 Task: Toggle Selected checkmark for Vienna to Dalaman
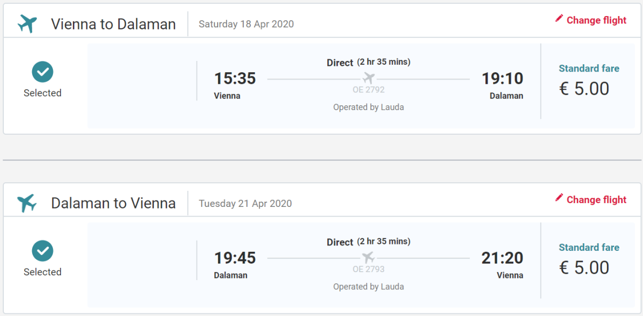pyautogui.click(x=42, y=72)
